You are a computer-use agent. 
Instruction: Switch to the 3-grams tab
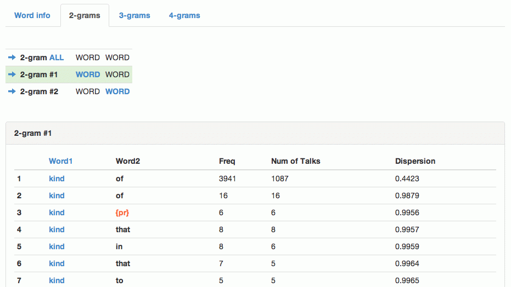pyautogui.click(x=134, y=15)
